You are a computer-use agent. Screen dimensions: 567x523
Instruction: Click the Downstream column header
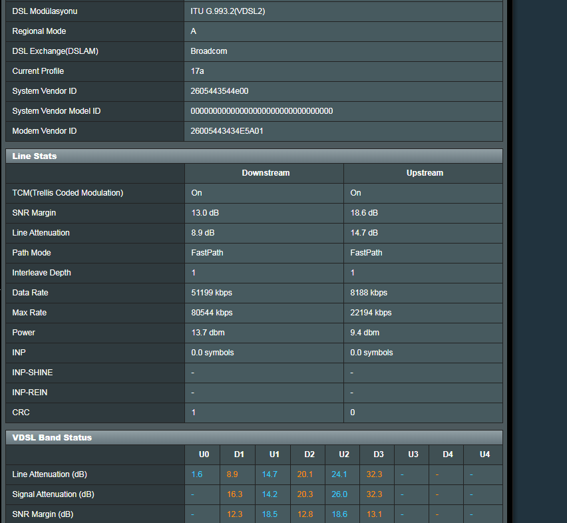coord(266,173)
